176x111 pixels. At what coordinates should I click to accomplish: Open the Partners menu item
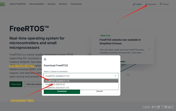click(x=63, y=4)
